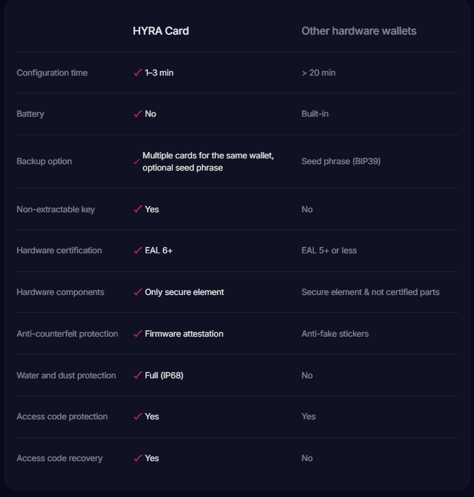
Task: Click the Water and dust protection label
Action: click(x=66, y=376)
